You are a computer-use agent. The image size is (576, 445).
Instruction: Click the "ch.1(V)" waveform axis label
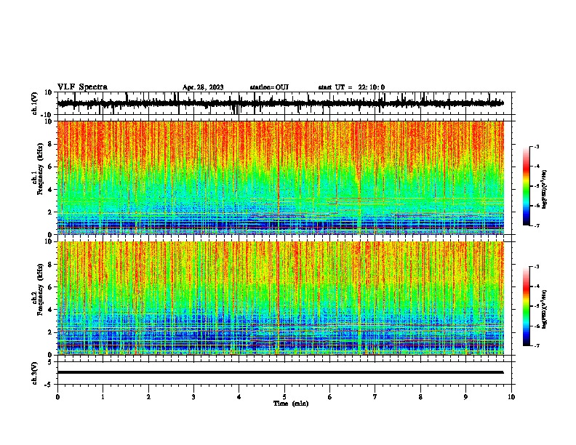(35, 103)
